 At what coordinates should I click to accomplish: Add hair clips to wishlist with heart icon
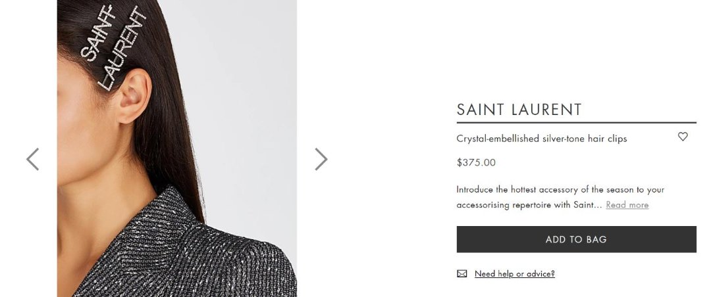[683, 137]
